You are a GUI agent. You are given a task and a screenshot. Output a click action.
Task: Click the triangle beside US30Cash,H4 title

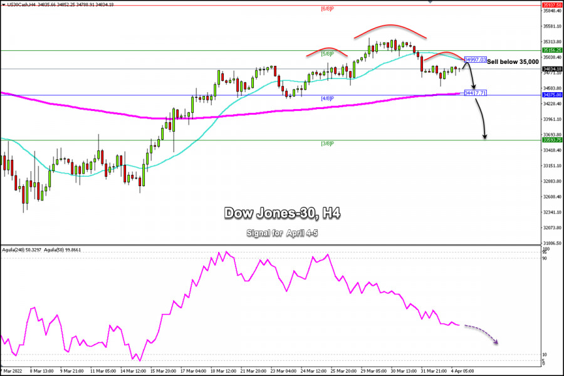point(4,4)
